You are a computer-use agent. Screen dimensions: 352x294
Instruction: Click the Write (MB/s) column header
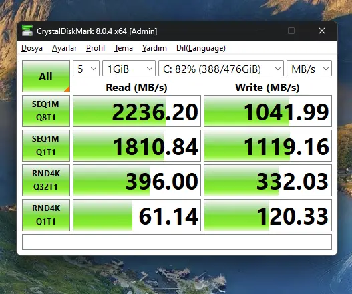[267, 87]
